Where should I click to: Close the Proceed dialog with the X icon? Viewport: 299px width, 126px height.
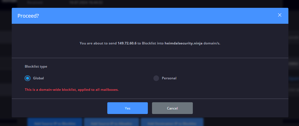click(279, 15)
